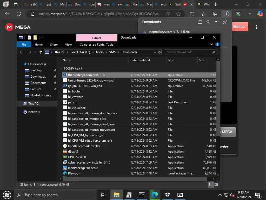Open more options in Downloads panel
266x200 pixels.
click(217, 22)
